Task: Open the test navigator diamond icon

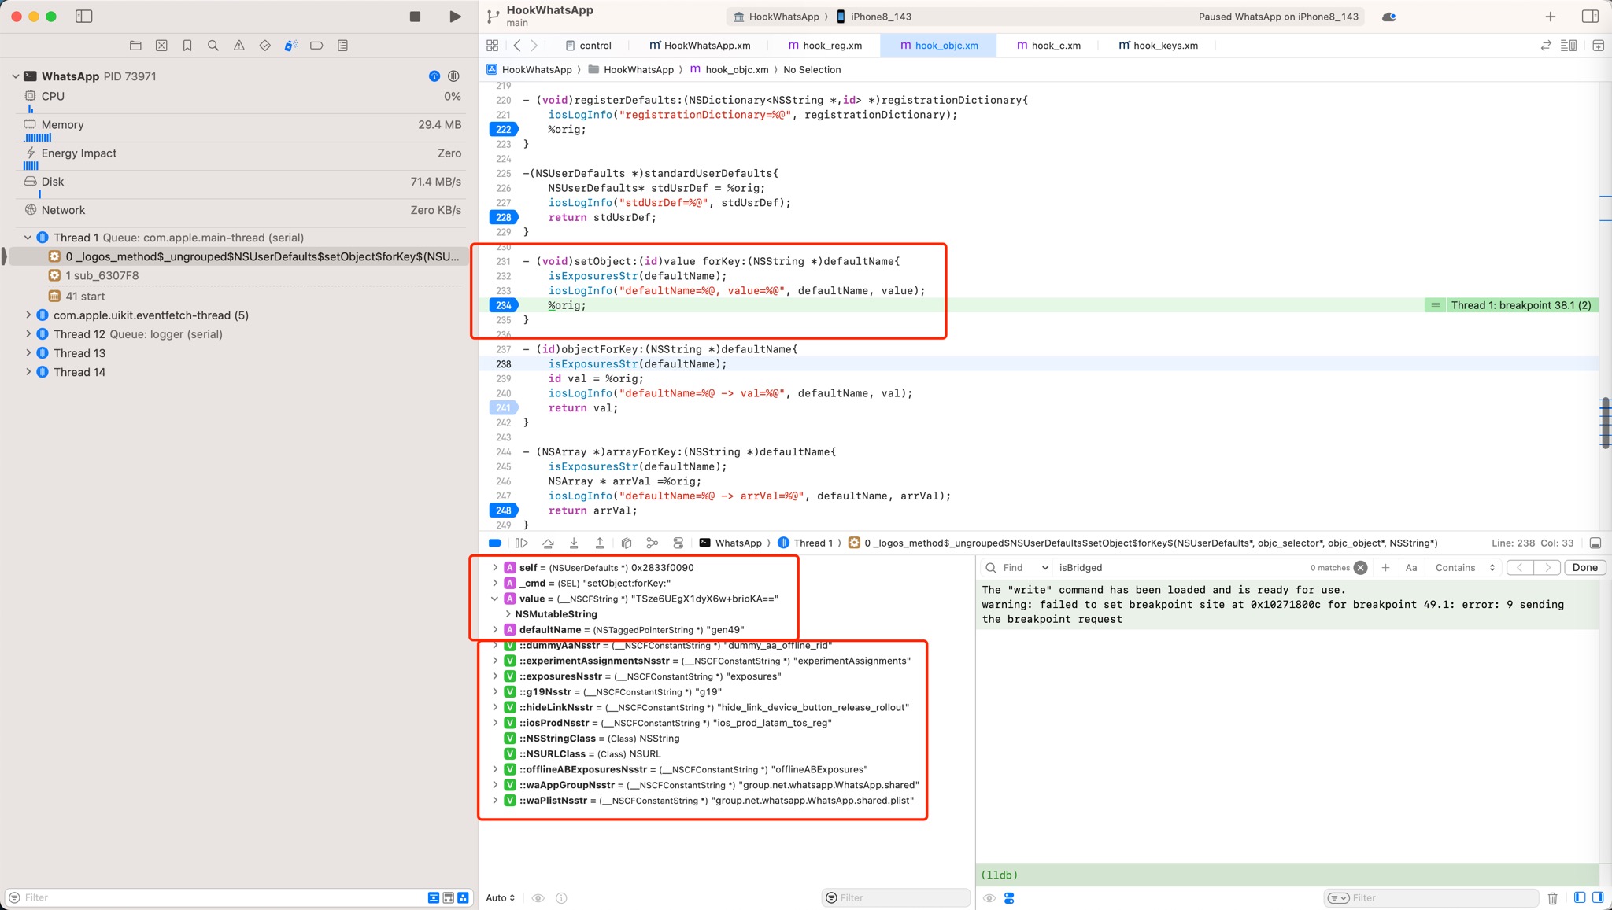Action: [265, 46]
